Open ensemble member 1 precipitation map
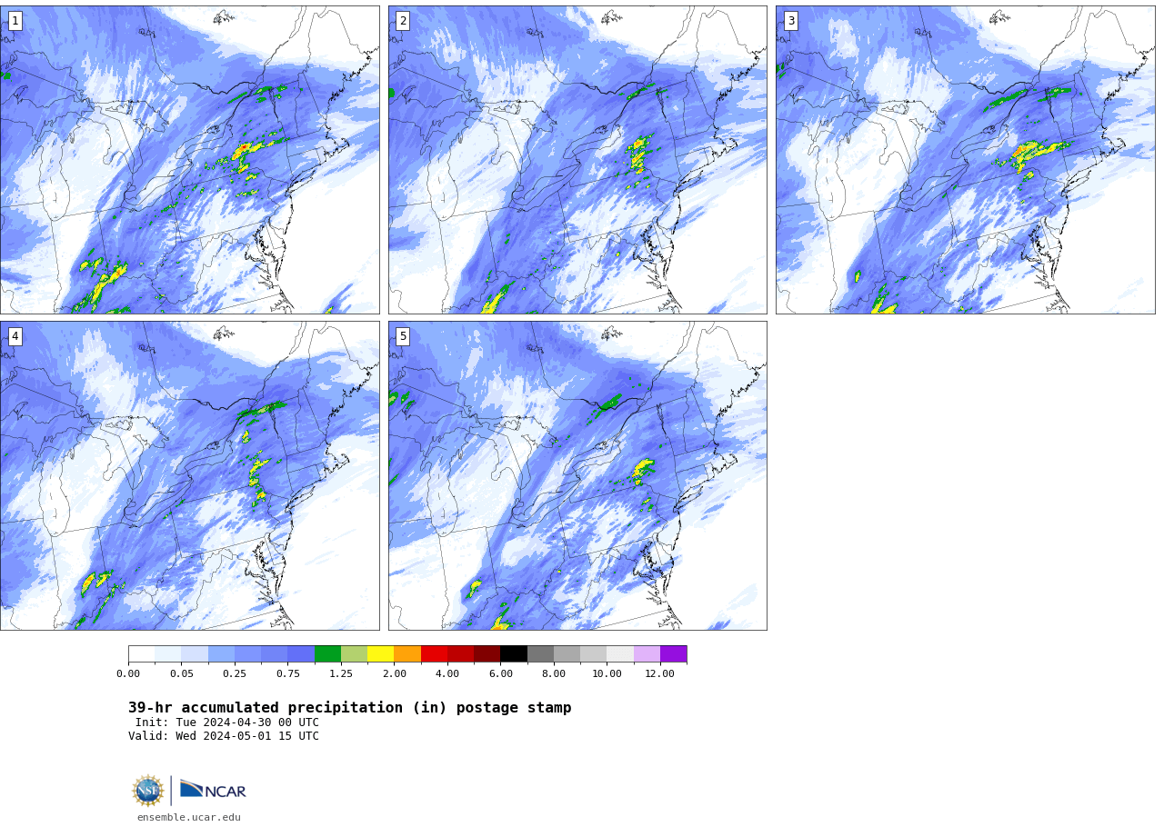1164x827 pixels. (x=189, y=160)
